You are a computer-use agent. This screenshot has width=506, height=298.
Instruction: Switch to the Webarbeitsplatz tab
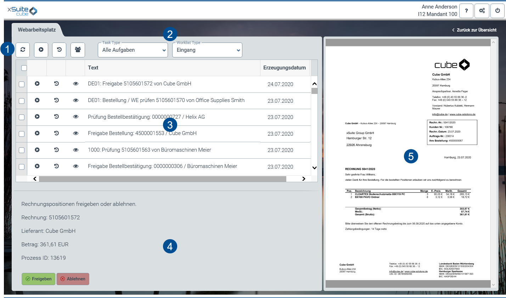[37, 30]
